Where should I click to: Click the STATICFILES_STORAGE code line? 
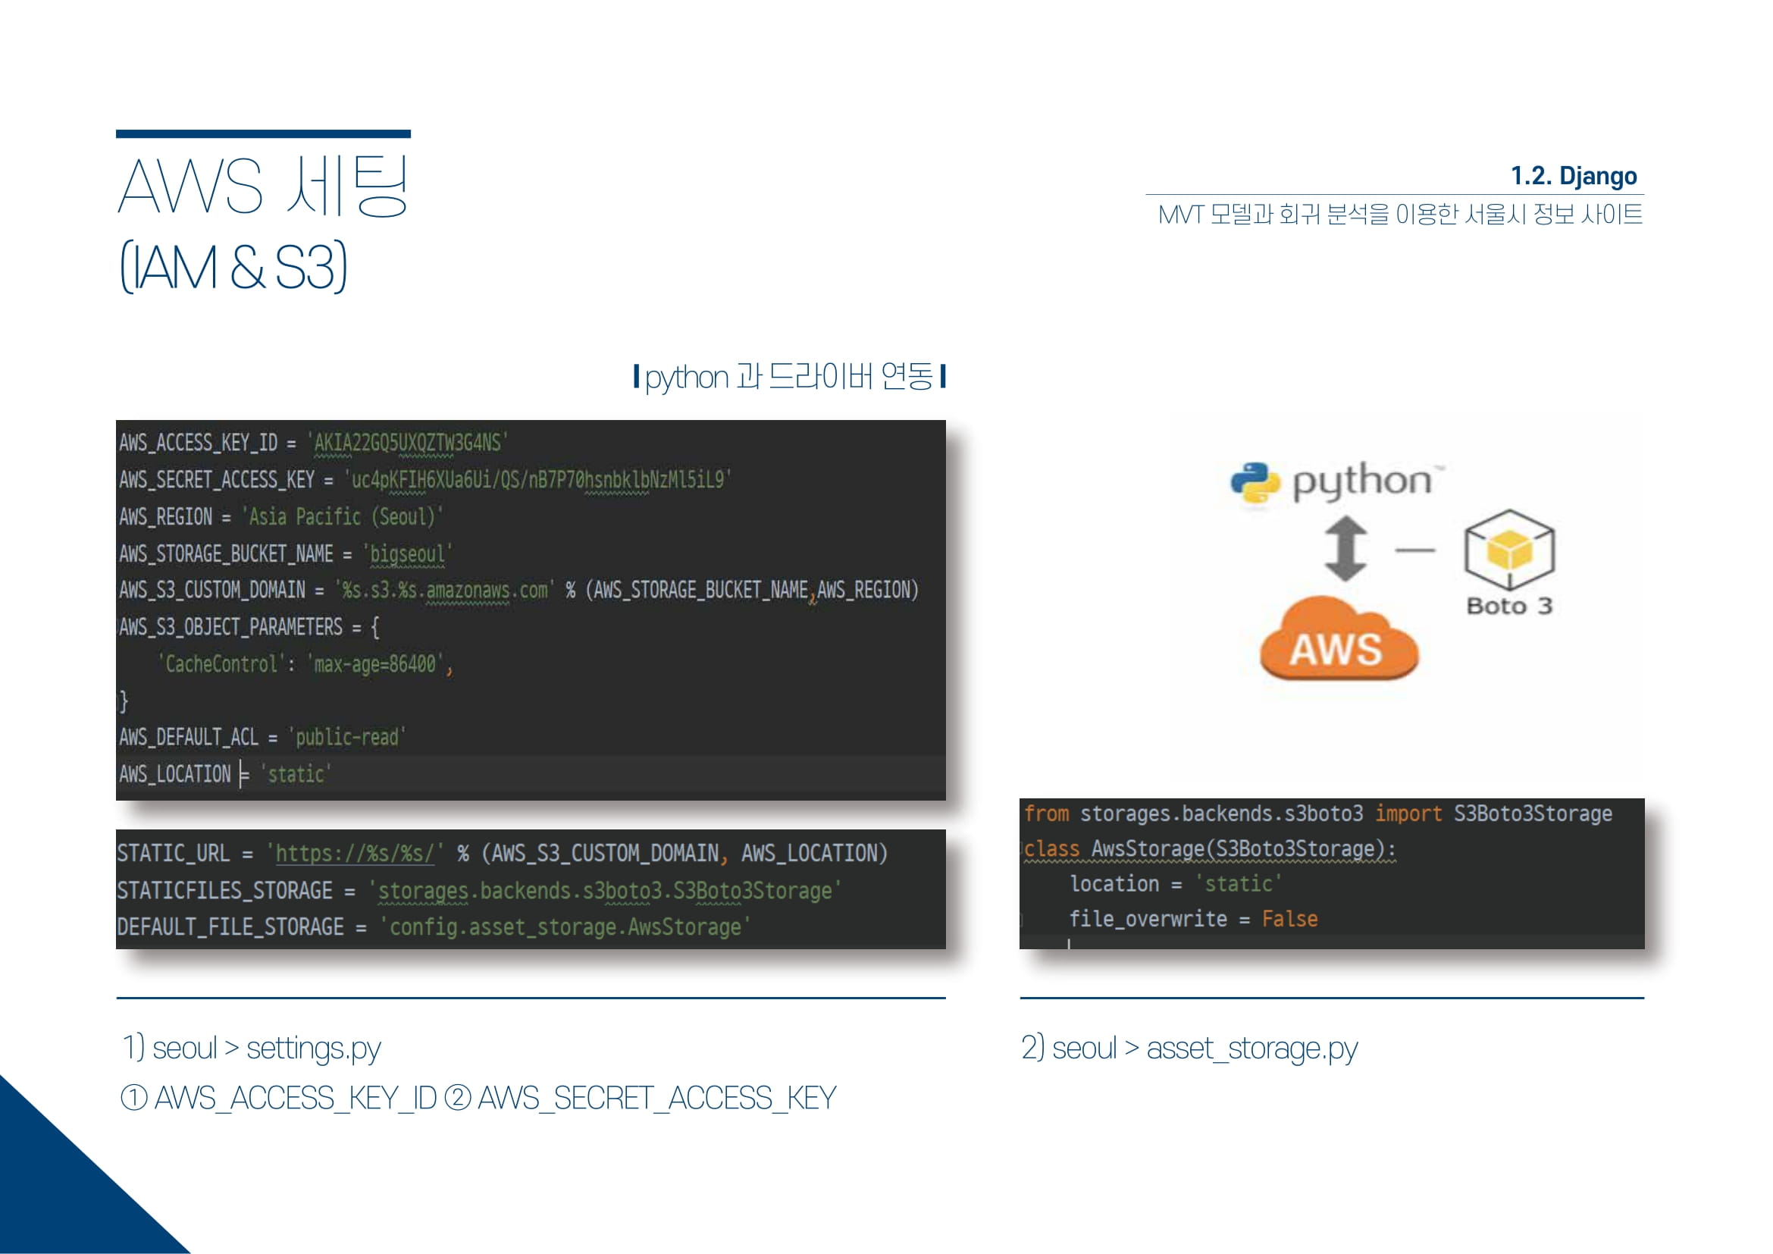[479, 890]
